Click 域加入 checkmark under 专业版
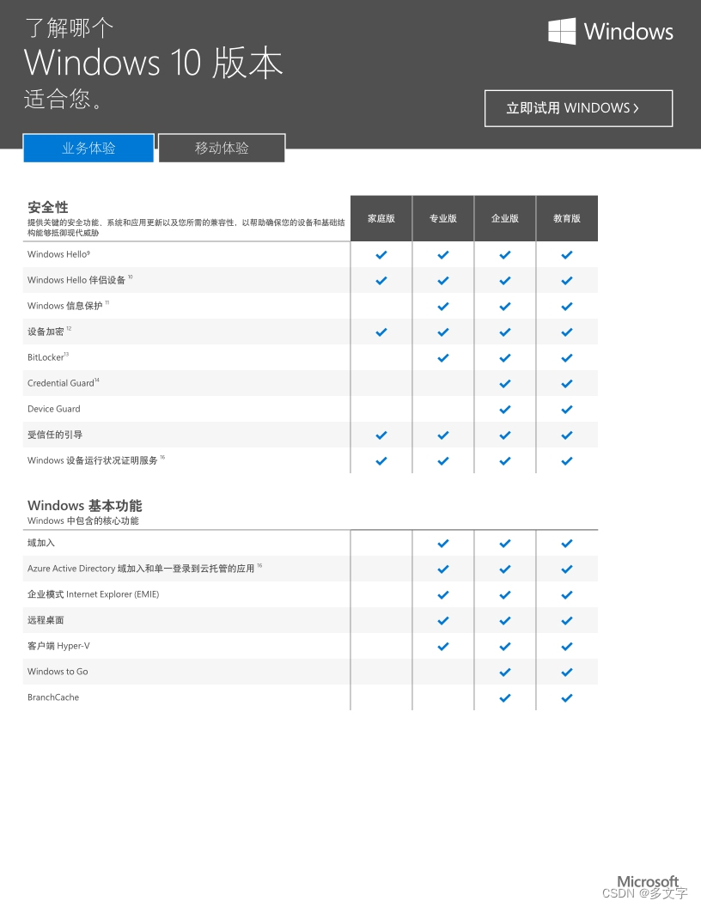The width and height of the screenshot is (701, 907). [x=443, y=543]
